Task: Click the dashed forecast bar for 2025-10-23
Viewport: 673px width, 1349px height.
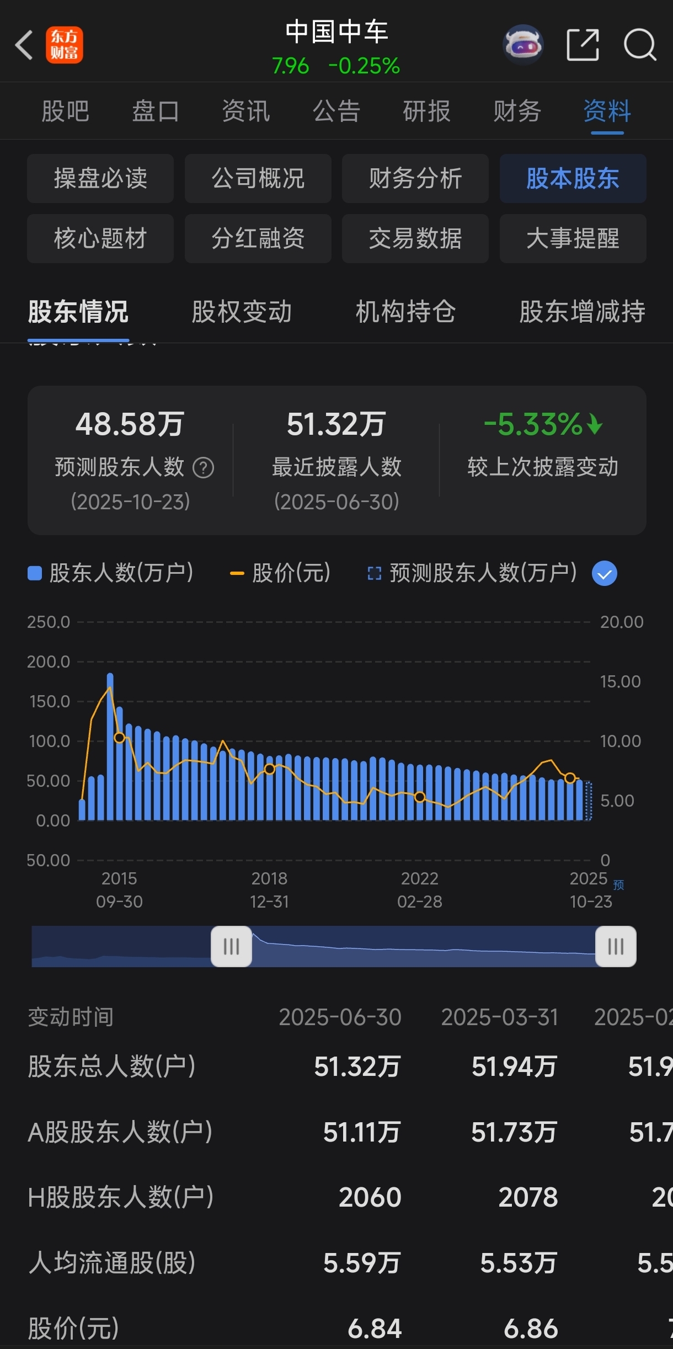Action: [588, 801]
